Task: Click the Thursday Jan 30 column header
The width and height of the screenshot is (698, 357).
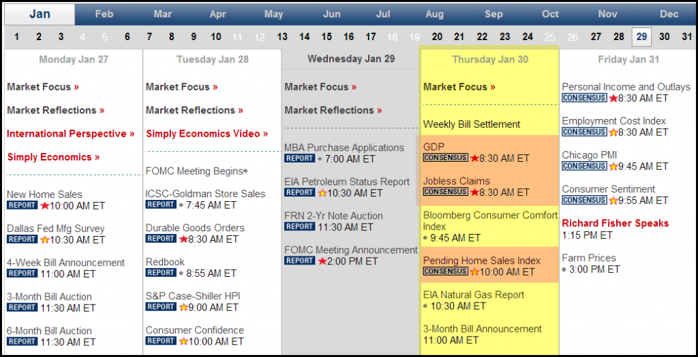Action: tap(490, 60)
